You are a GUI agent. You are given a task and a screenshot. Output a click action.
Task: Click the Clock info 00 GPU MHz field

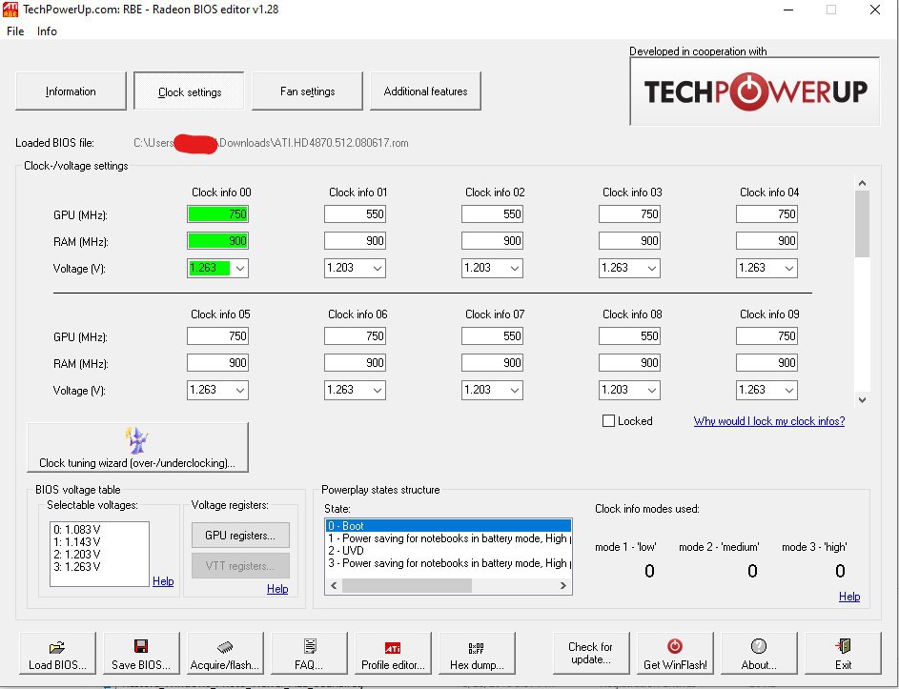pyautogui.click(x=218, y=214)
